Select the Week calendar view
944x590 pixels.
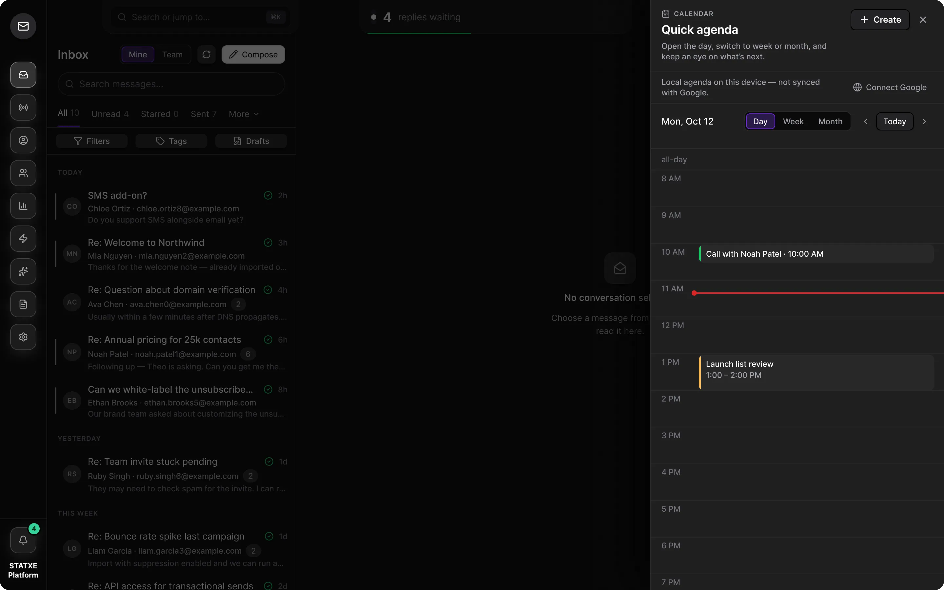793,121
